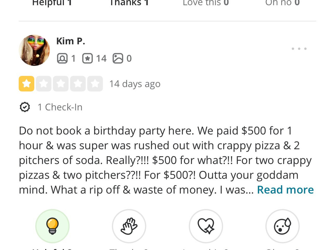Click the photos count icon showing 0
335x250 pixels.
coord(118,58)
